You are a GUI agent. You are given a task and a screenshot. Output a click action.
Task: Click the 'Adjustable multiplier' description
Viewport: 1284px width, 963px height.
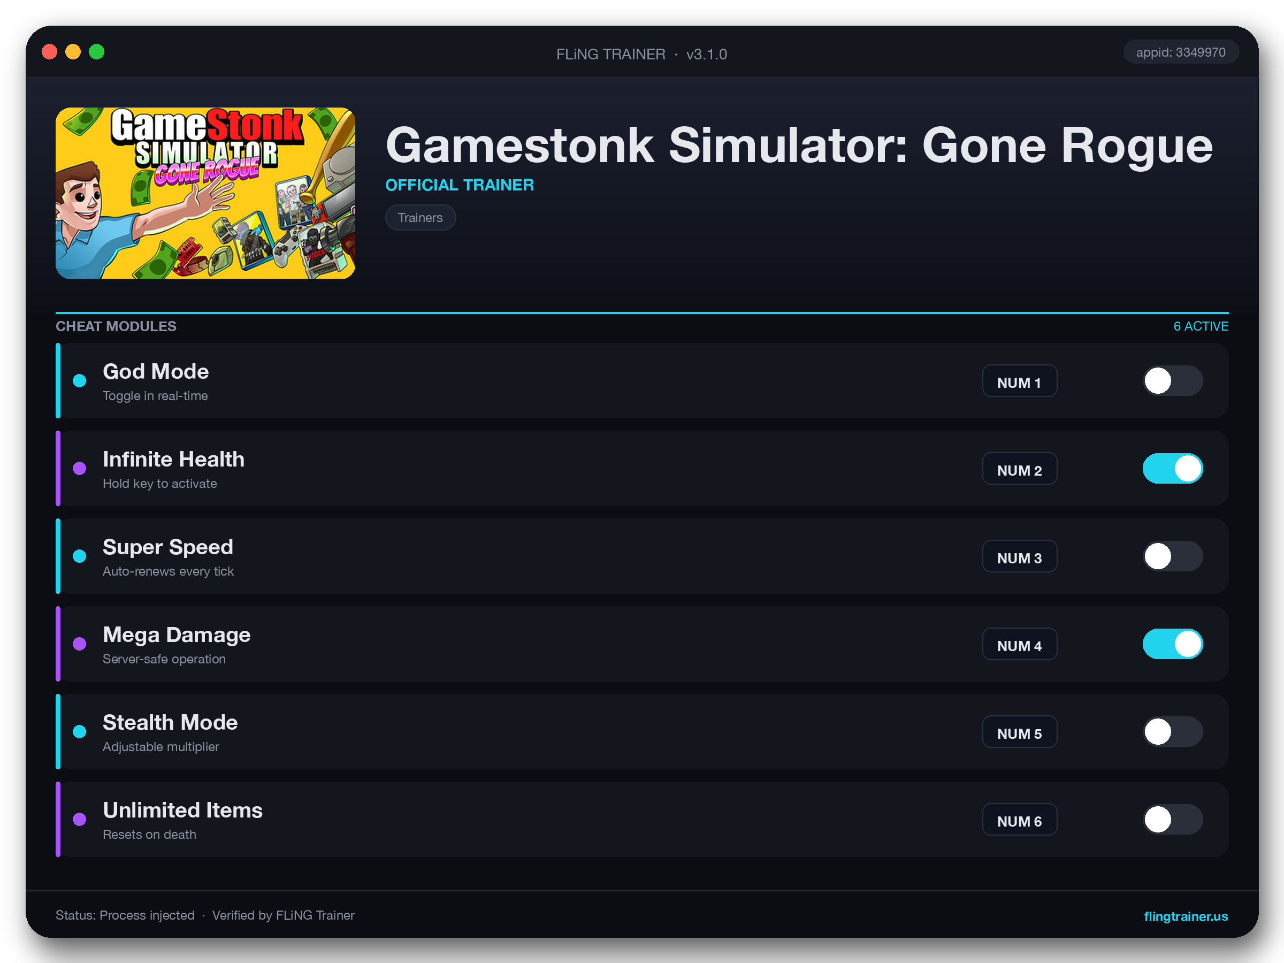pyautogui.click(x=161, y=746)
